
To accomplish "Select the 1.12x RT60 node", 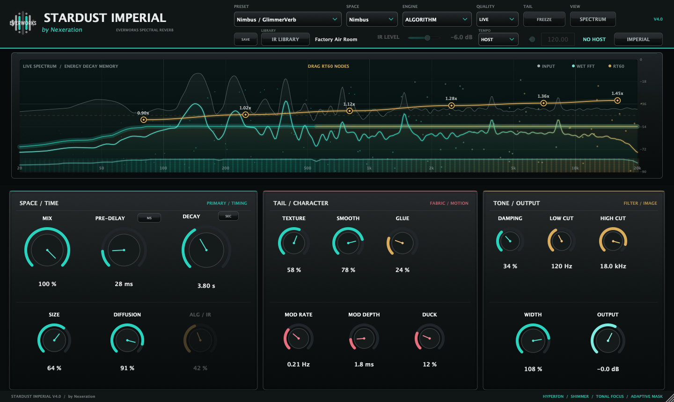I will coord(350,111).
